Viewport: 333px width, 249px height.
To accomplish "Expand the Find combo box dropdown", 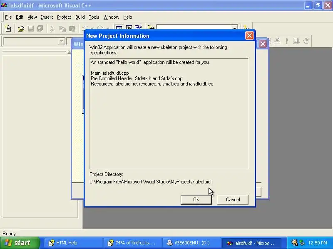I will (x=235, y=28).
